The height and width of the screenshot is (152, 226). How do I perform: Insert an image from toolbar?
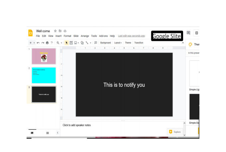click(x=75, y=43)
